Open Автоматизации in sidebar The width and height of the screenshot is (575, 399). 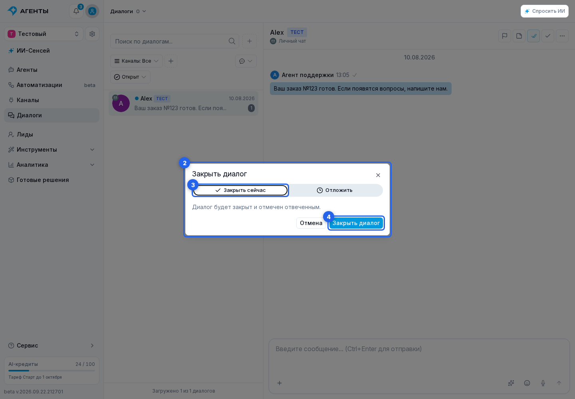click(x=52, y=85)
